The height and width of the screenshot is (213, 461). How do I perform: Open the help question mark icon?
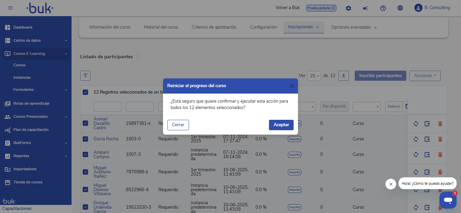click(x=383, y=8)
